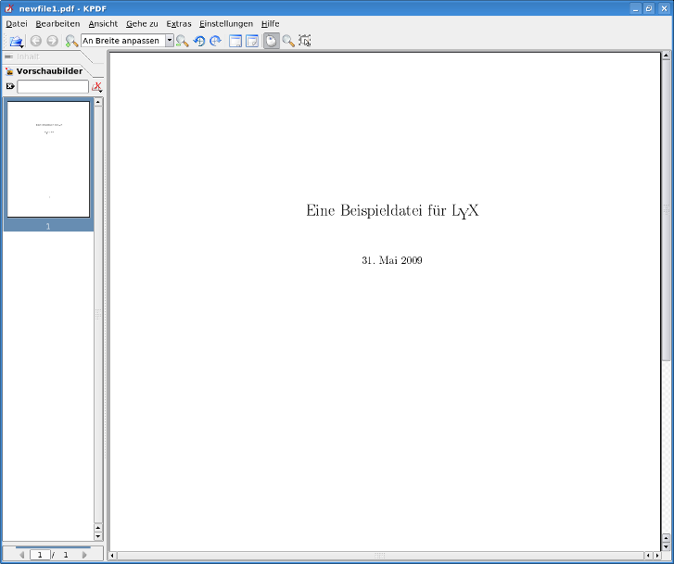Switch to the Vorschaubilder tab
Screen dimensions: 674x564
point(49,71)
